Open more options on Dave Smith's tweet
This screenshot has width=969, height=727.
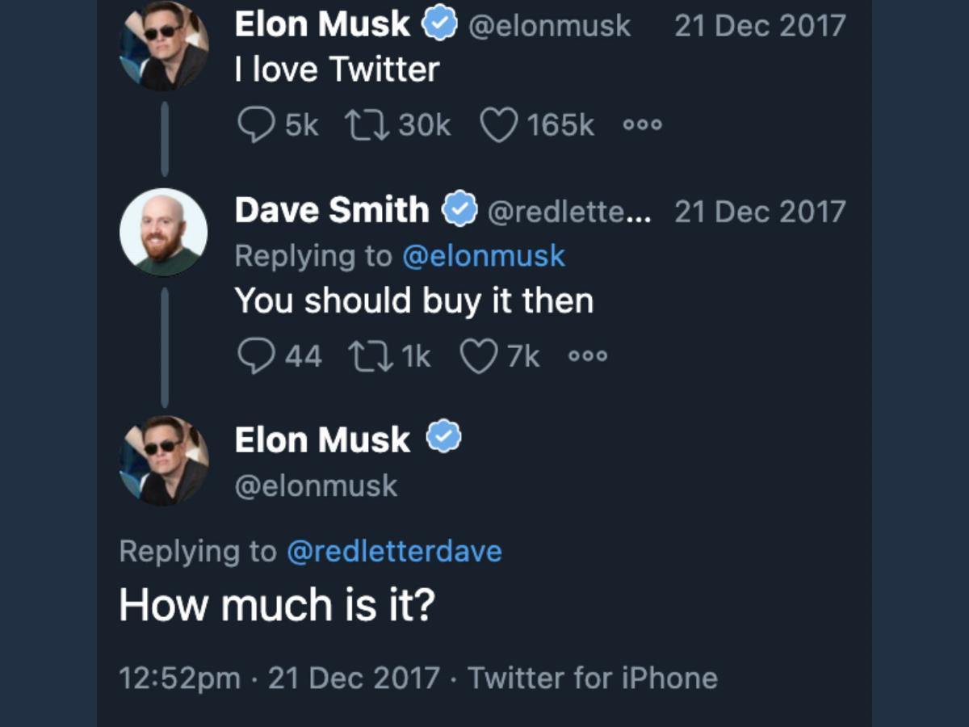(x=588, y=356)
